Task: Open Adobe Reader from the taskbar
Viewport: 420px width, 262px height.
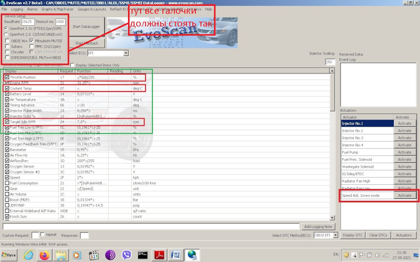Action: pos(160,255)
